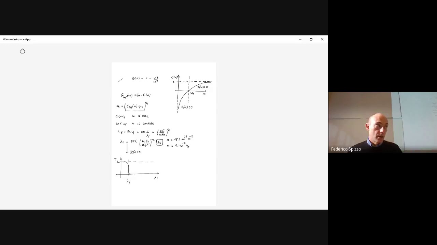Select Federico Spizzo's video tile

pos(382,122)
